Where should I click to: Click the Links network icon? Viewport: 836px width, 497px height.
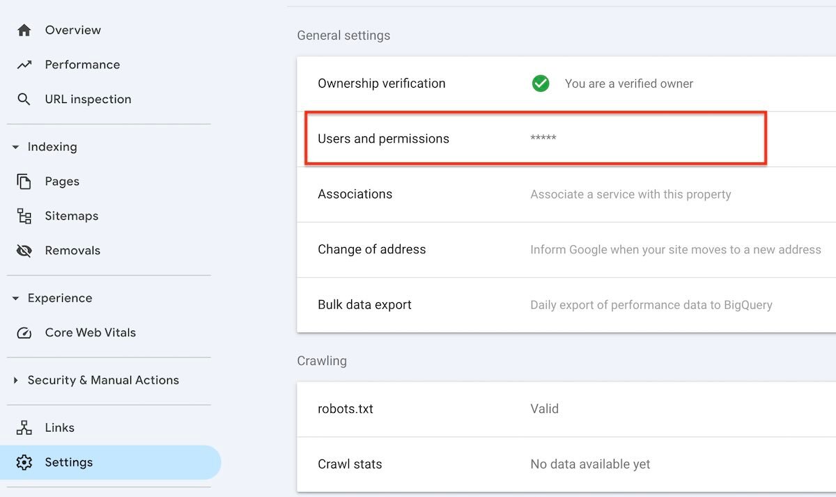coord(24,428)
